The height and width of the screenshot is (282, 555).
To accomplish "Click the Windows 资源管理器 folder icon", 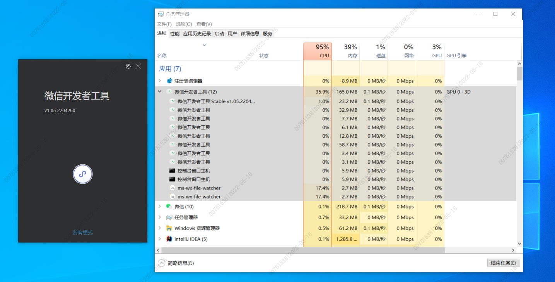I will (x=169, y=228).
